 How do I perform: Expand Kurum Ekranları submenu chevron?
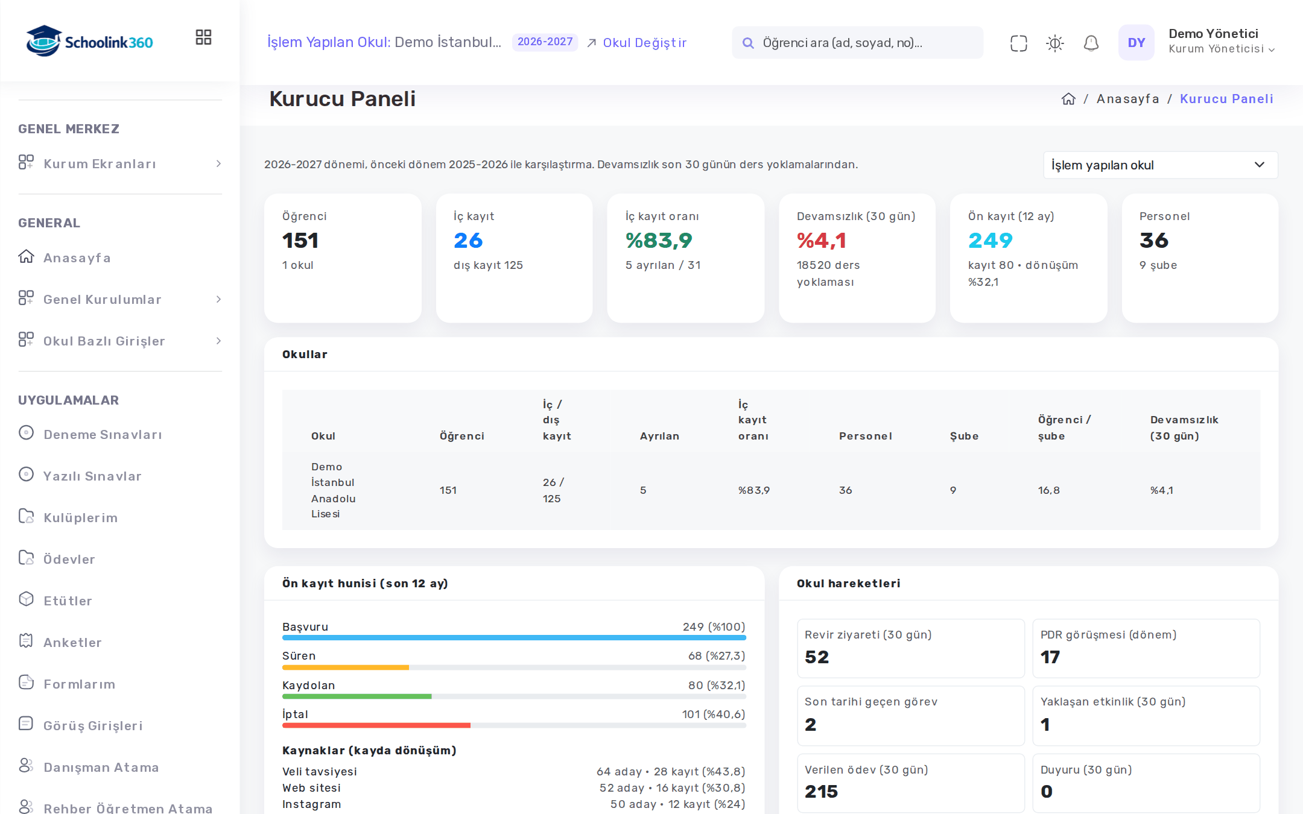click(218, 164)
